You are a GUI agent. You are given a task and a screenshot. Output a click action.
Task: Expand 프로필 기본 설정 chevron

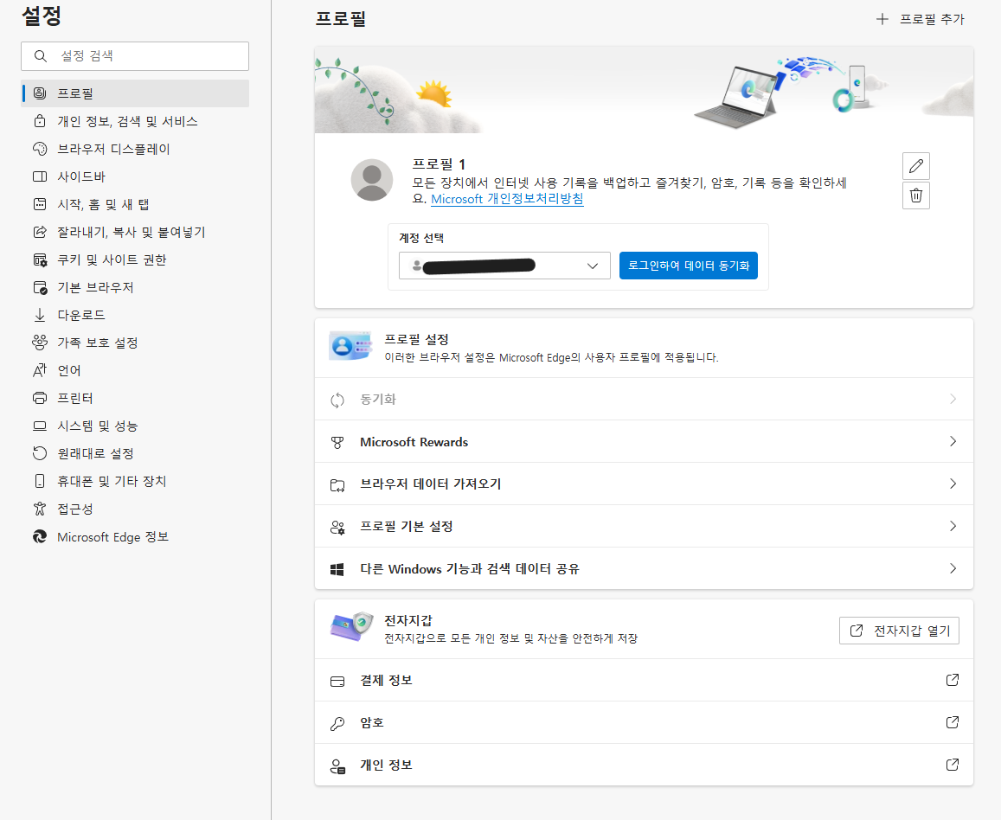953,526
